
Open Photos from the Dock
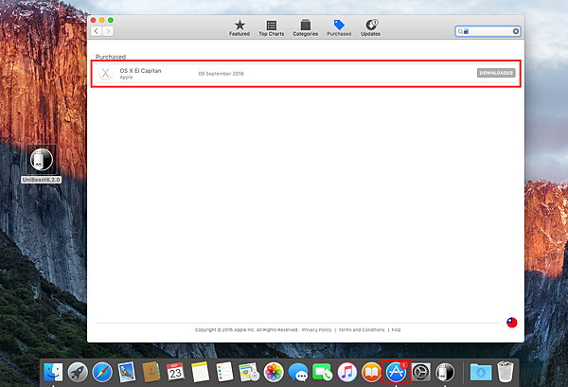pyautogui.click(x=274, y=372)
